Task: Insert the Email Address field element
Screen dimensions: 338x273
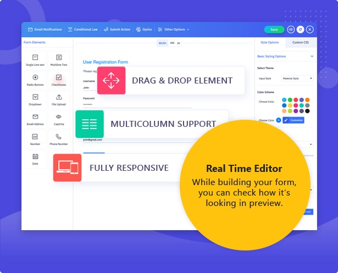Action: pos(35,119)
